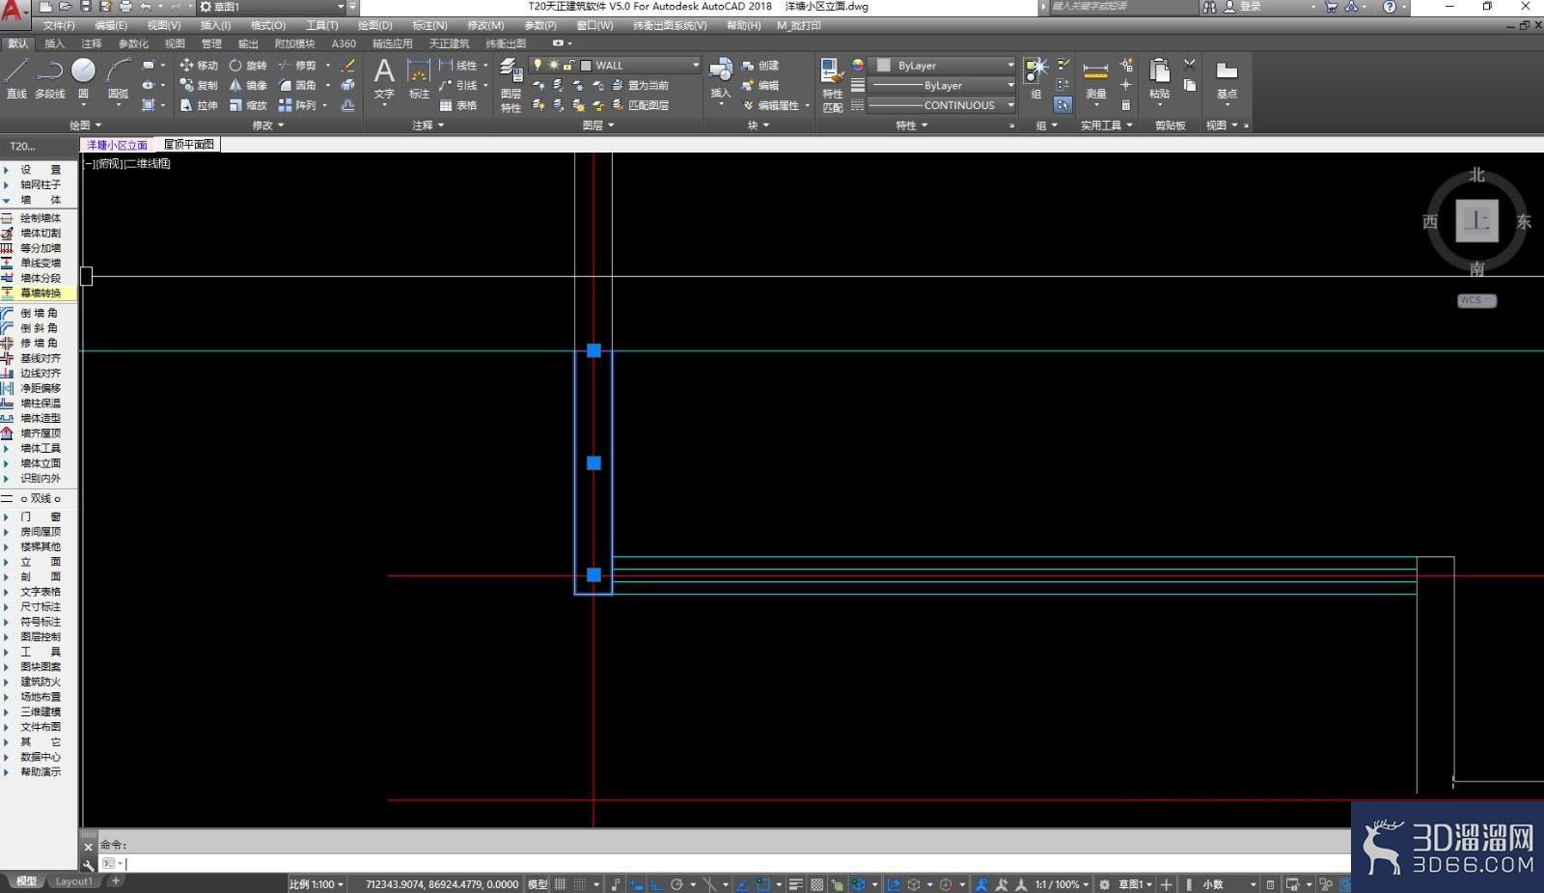Viewport: 1544px width, 893px height.
Task: Toggle lineweight display in the status bar
Action: [795, 884]
